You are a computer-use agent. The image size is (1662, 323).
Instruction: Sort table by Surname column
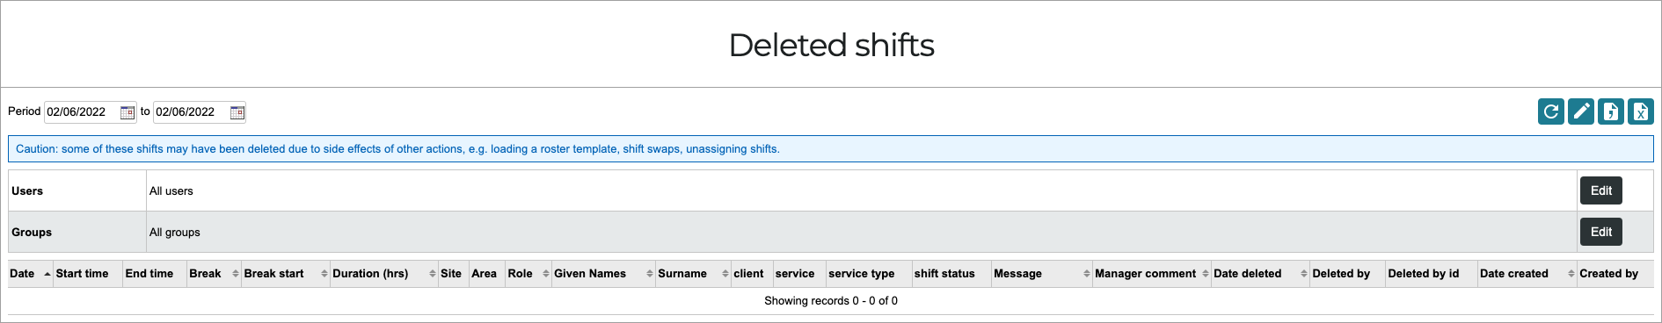tap(694, 274)
